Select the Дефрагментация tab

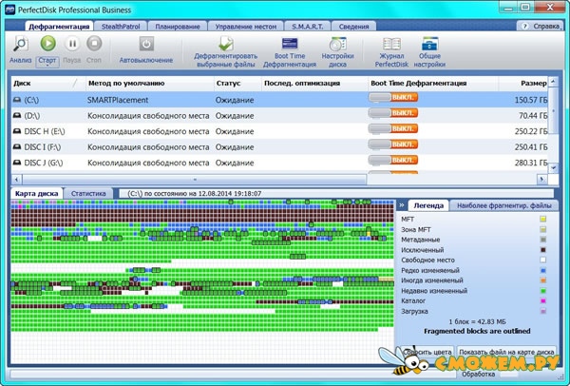(59, 27)
